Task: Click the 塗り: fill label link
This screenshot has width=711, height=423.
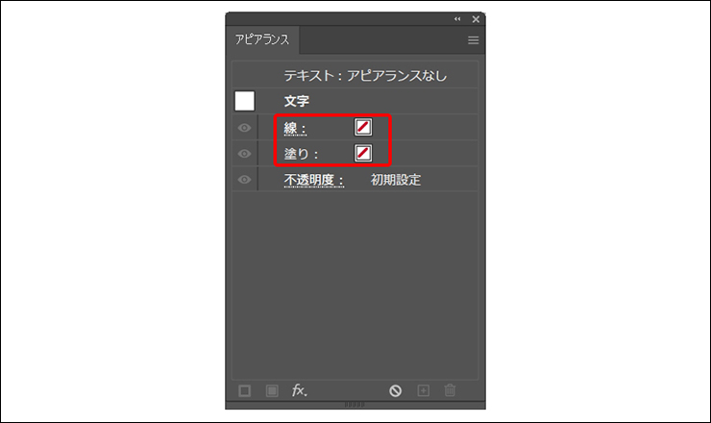Action: click(x=301, y=154)
